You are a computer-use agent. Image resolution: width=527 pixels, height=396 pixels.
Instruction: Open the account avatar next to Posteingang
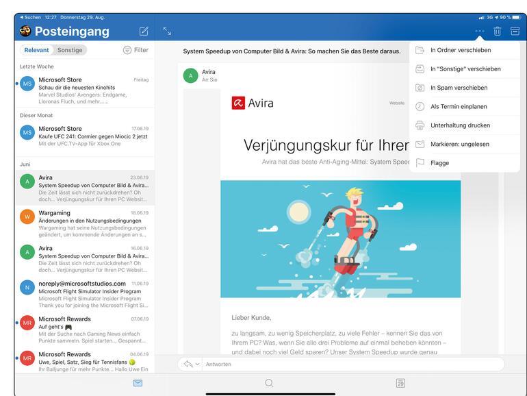tap(25, 31)
